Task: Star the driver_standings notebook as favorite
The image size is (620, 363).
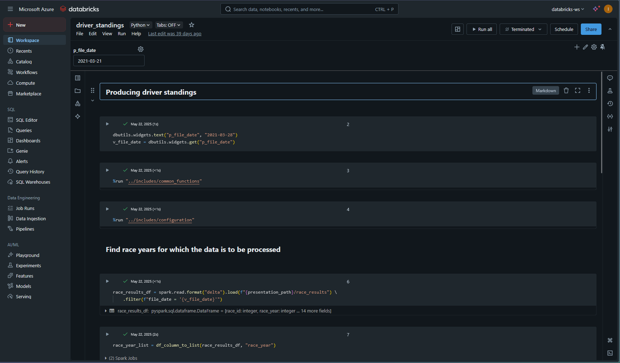Action: (192, 25)
